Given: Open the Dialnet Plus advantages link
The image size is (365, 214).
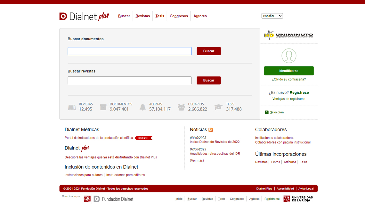Looking at the screenshot, I should tap(110, 157).
